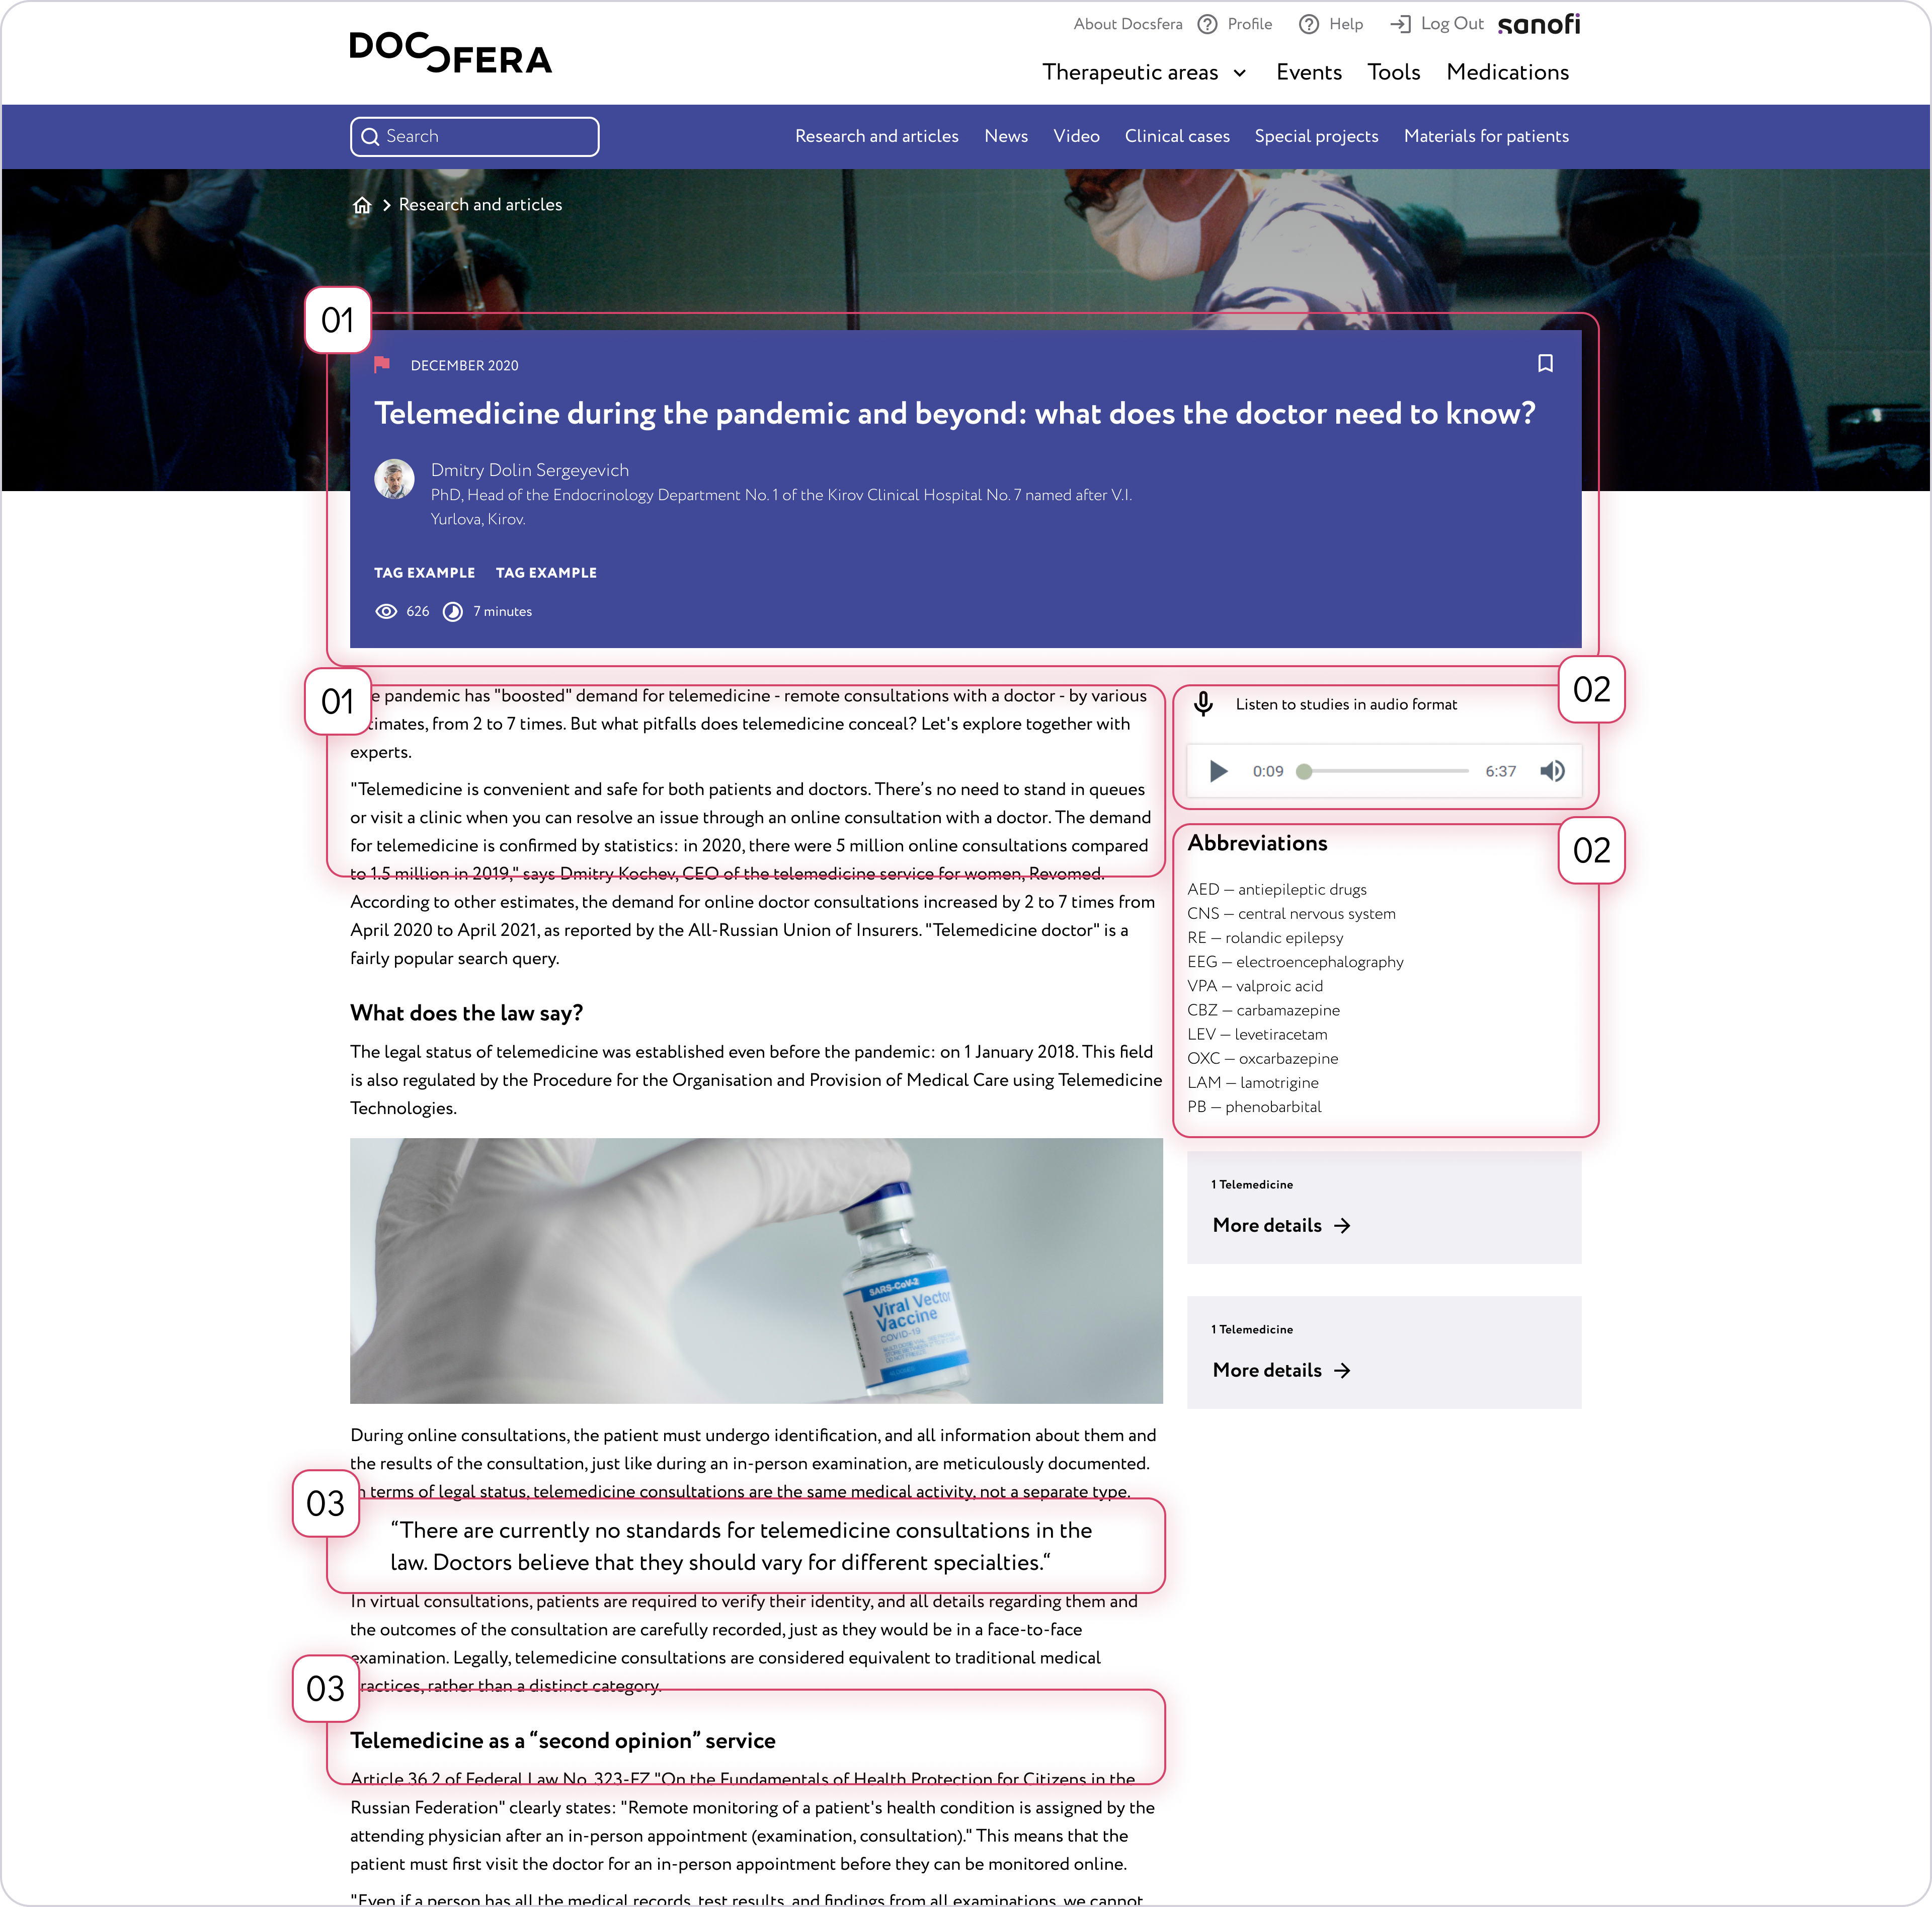Open the Profile link
The height and width of the screenshot is (1907, 1932).
point(1250,24)
